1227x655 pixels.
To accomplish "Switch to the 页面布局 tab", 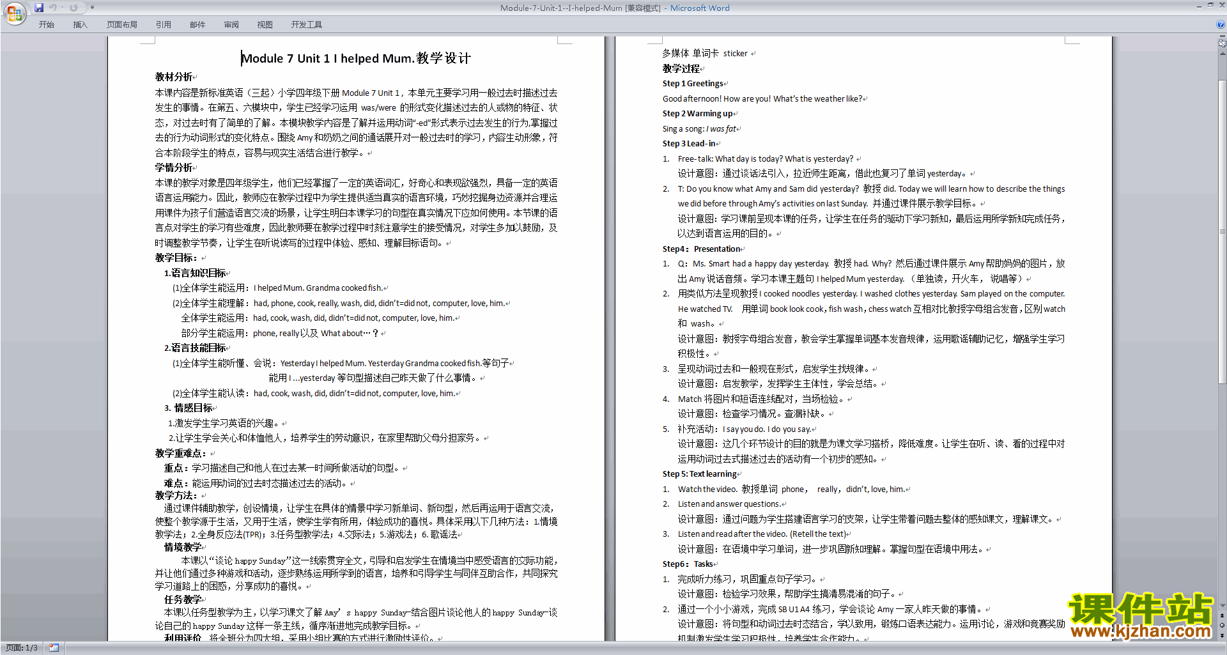I will point(122,24).
